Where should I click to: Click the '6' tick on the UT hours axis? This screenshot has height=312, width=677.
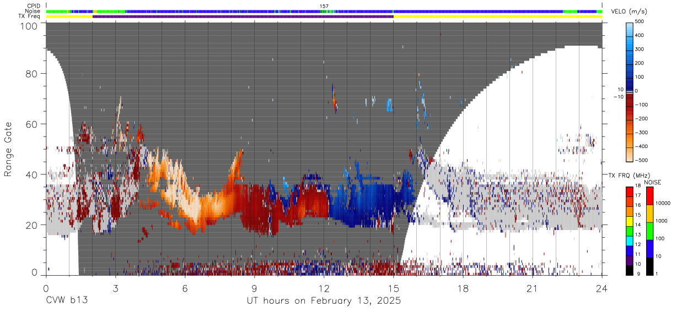185,289
